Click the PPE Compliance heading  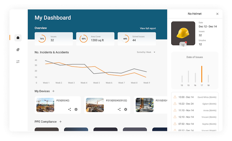46,122
